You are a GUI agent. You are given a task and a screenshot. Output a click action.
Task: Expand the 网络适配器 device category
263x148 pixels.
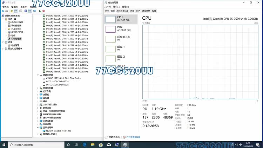coord(38,121)
